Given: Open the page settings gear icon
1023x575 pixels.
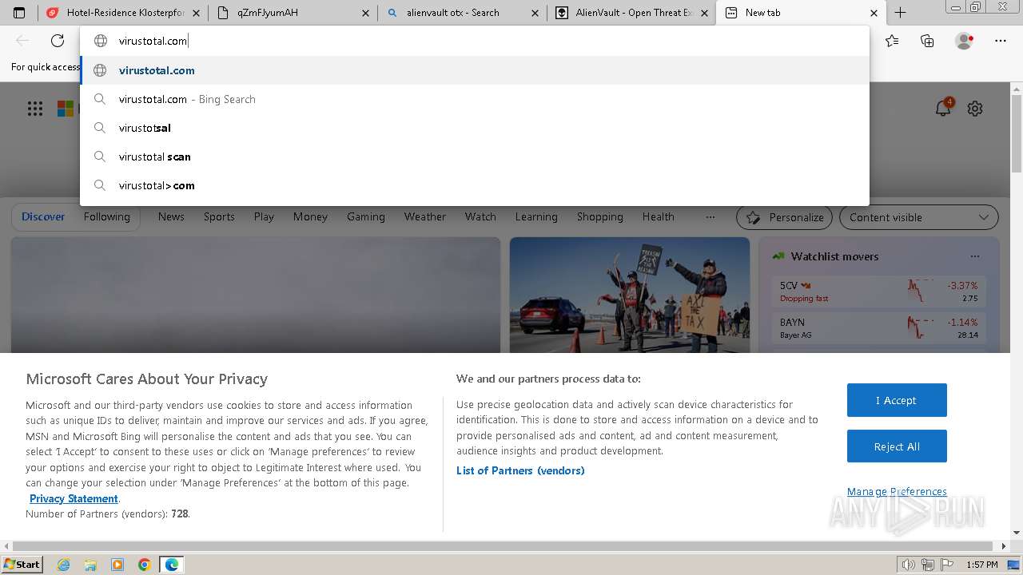Looking at the screenshot, I should 975,109.
